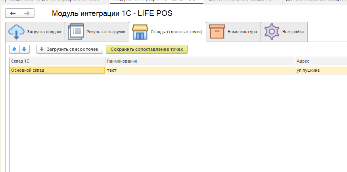Click the Склад 1С column header
Viewport: 347px width, 172px height.
pos(58,61)
